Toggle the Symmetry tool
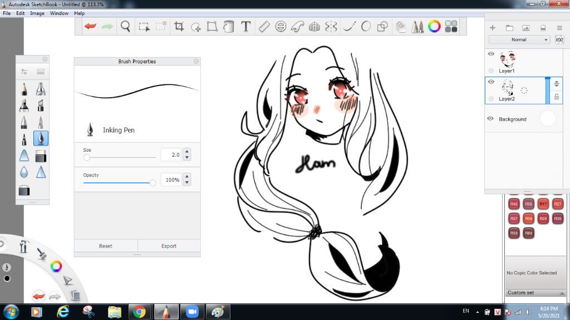The width and height of the screenshot is (570, 320). click(x=331, y=27)
